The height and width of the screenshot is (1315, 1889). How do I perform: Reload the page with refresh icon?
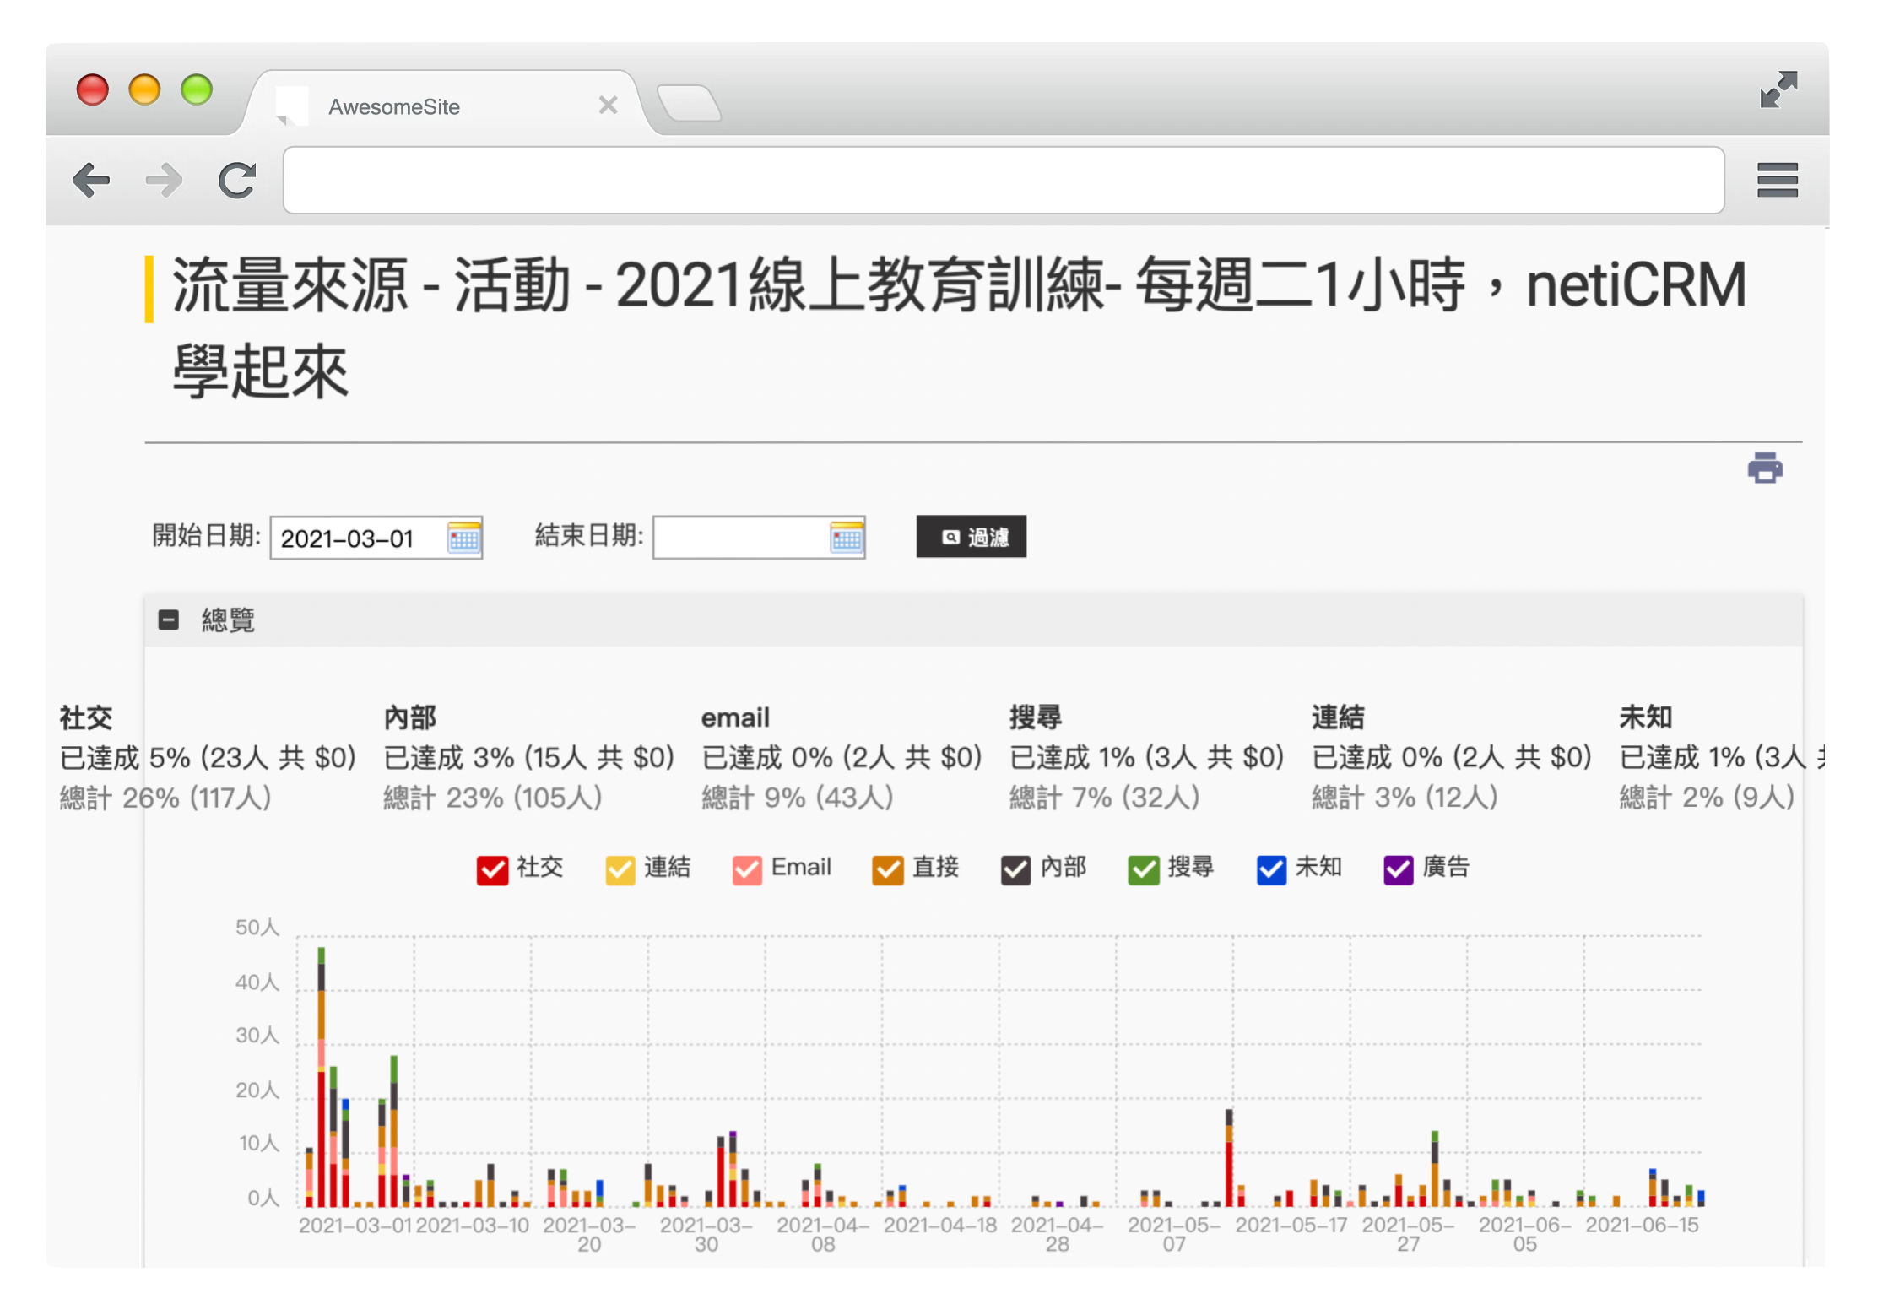pyautogui.click(x=237, y=180)
